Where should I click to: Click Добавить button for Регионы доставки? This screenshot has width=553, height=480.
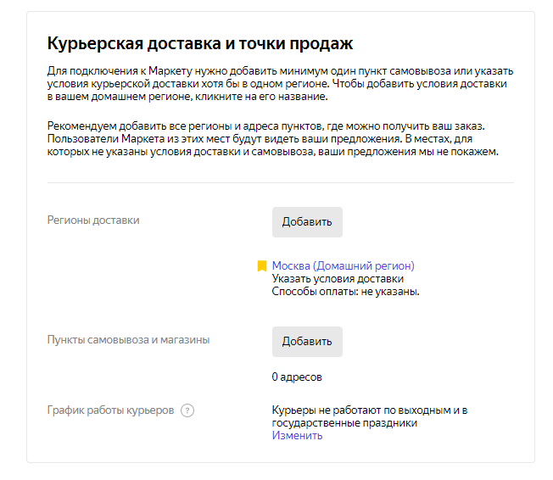click(x=307, y=222)
